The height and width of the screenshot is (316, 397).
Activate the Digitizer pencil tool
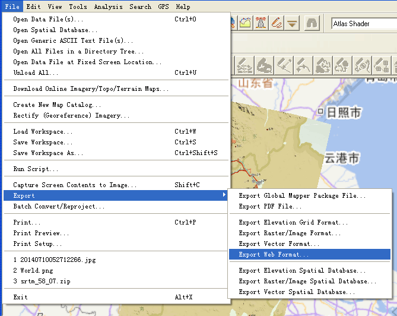pyautogui.click(x=276, y=23)
